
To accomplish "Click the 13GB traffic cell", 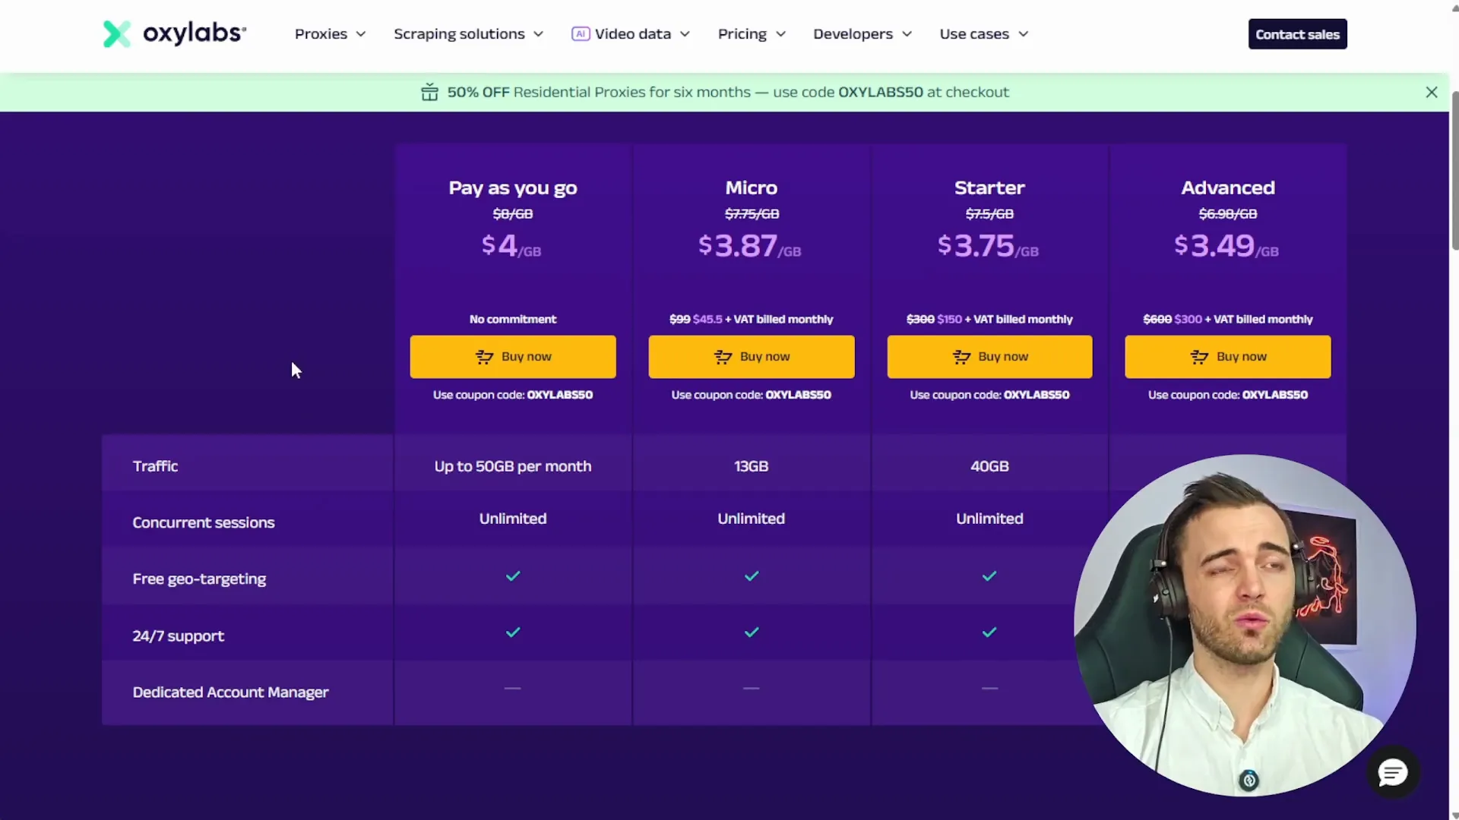I will (x=751, y=466).
